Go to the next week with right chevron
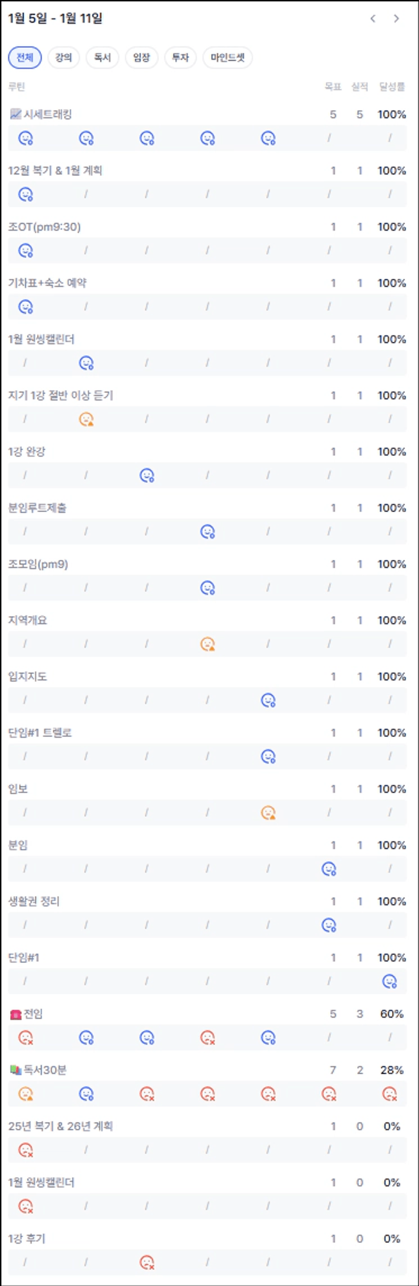 point(396,19)
